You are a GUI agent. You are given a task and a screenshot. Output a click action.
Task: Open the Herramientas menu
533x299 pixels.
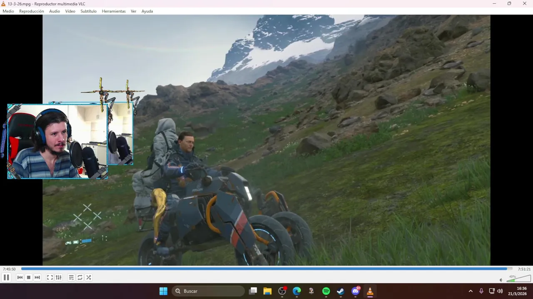(114, 11)
